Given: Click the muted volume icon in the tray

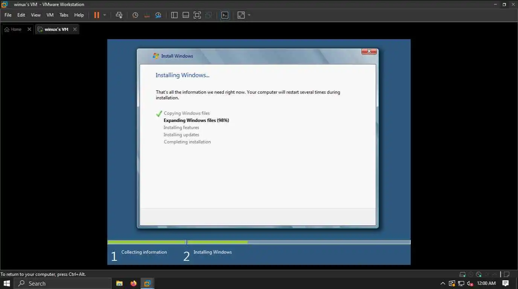Looking at the screenshot, I should click(x=470, y=283).
